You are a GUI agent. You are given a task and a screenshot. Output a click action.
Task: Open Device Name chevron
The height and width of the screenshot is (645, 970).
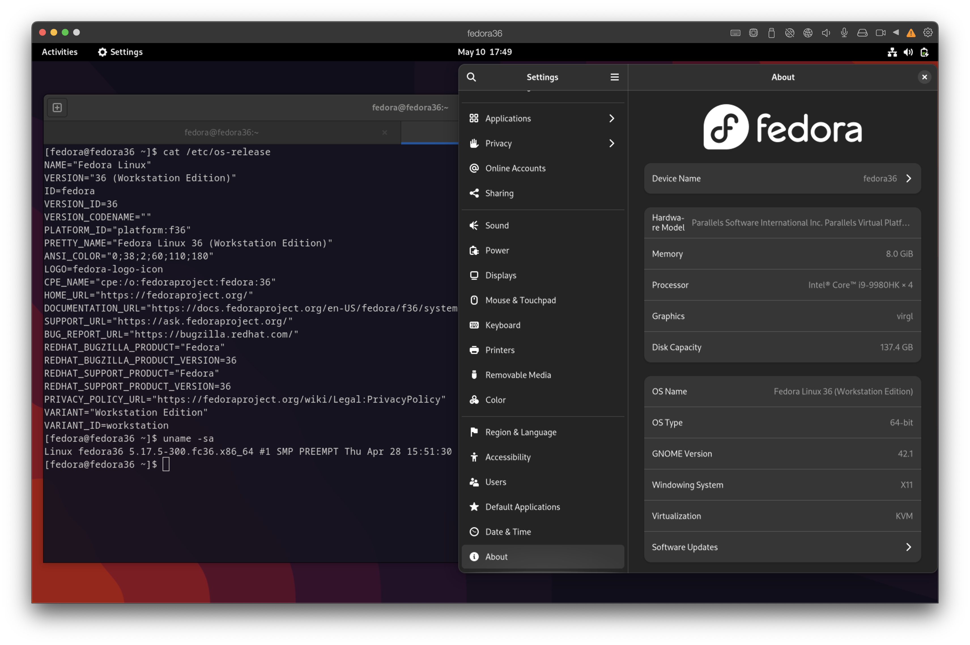(x=909, y=179)
